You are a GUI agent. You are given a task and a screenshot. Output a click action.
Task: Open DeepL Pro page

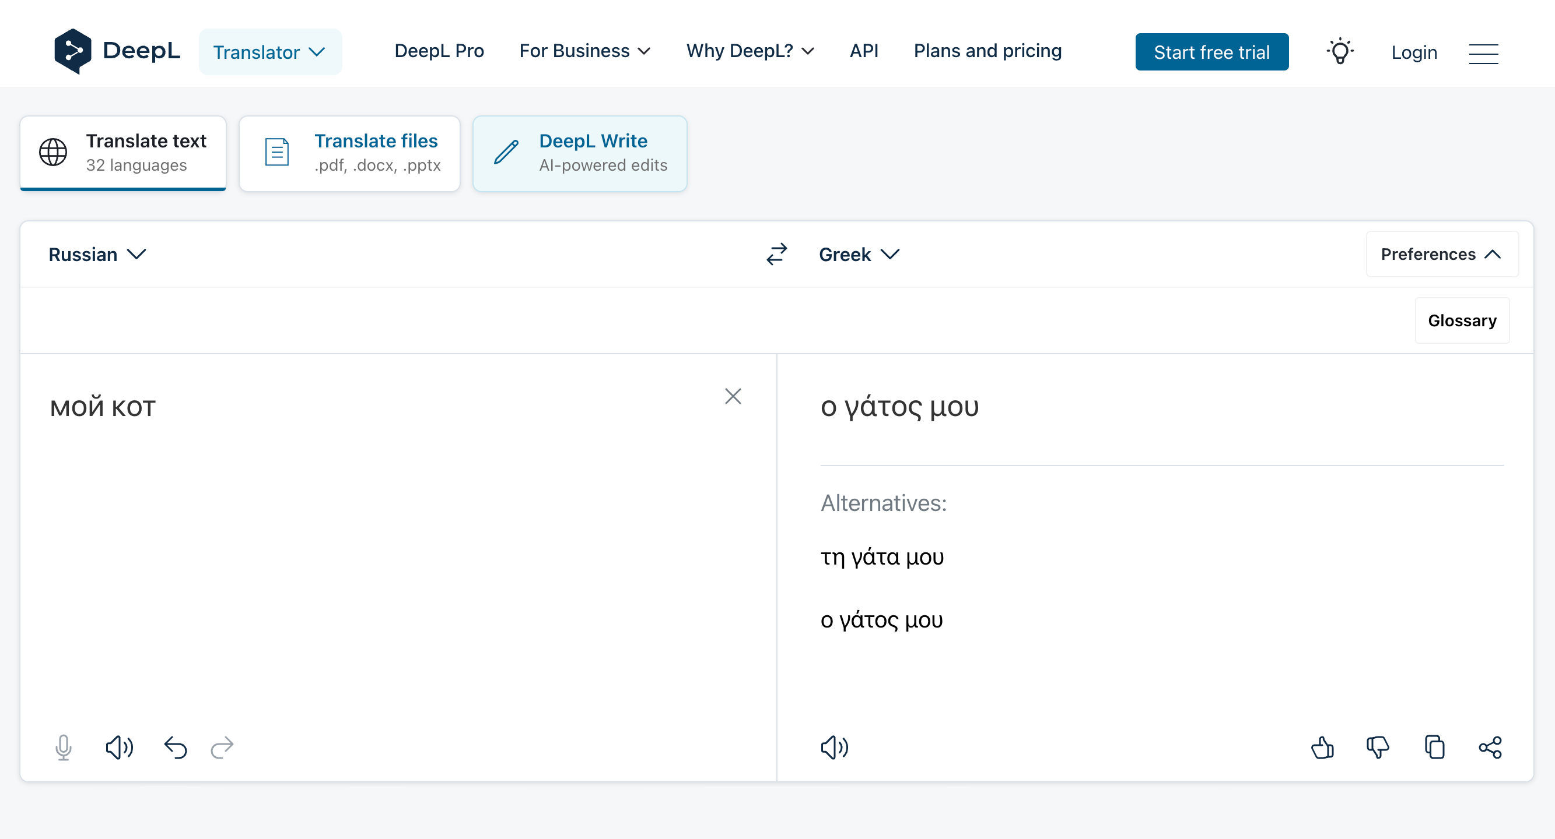pyautogui.click(x=439, y=51)
